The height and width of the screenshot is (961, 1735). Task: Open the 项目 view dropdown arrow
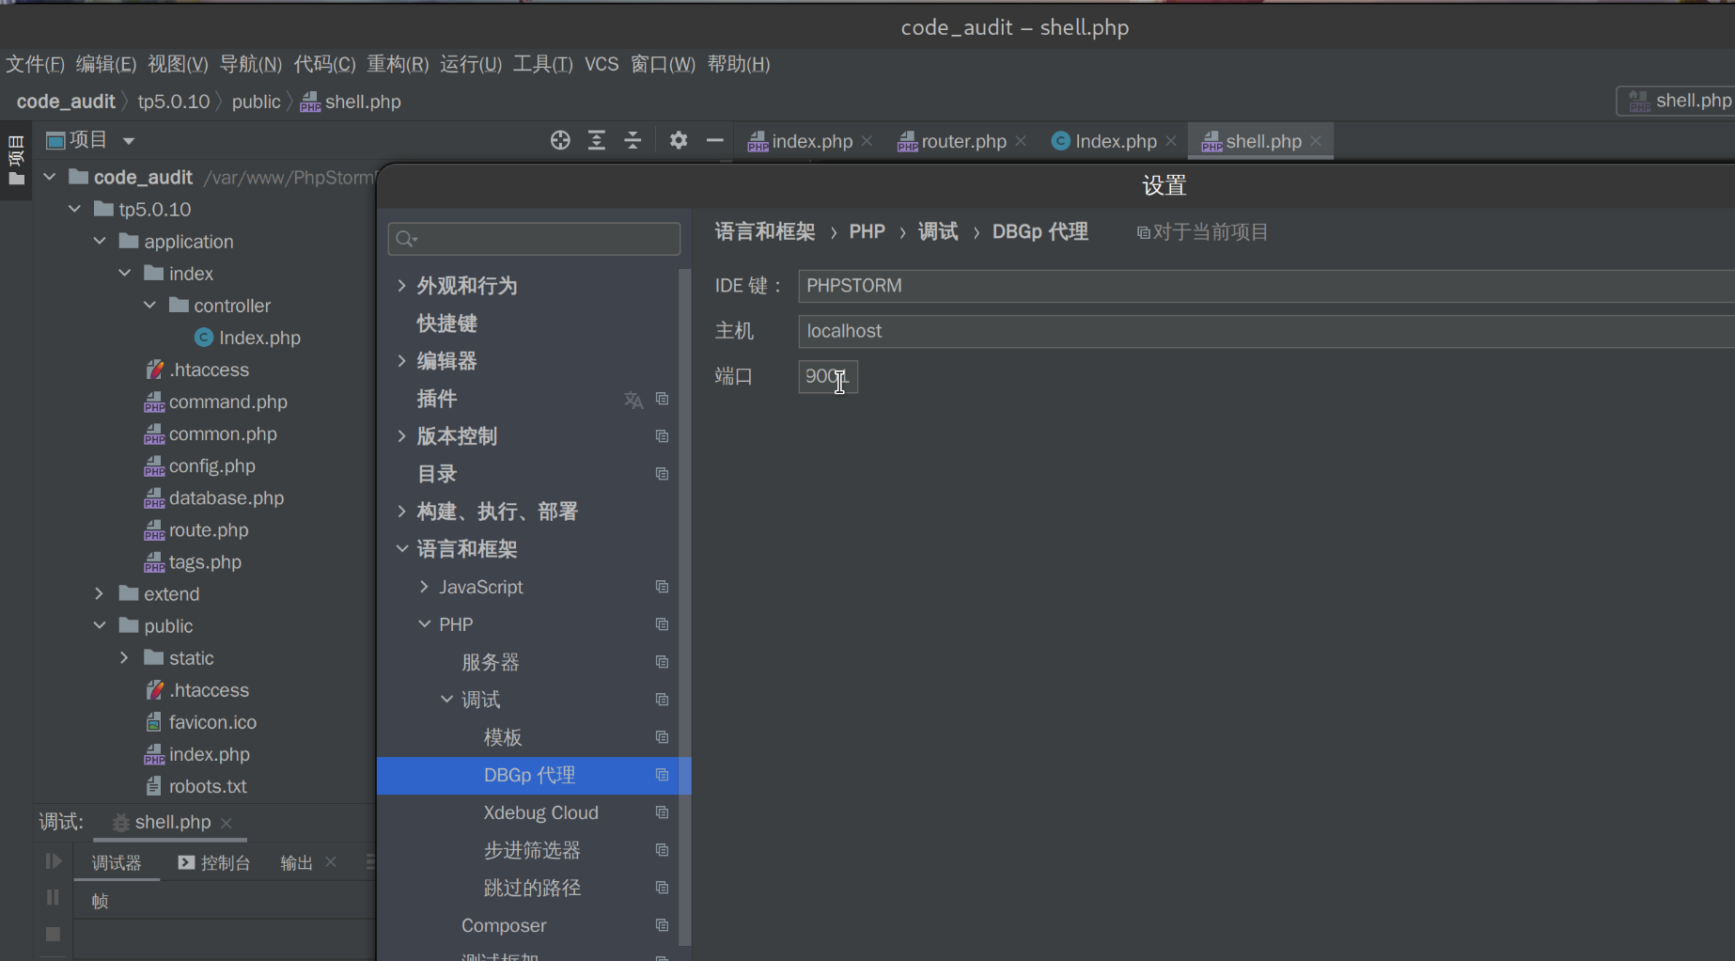(x=129, y=141)
